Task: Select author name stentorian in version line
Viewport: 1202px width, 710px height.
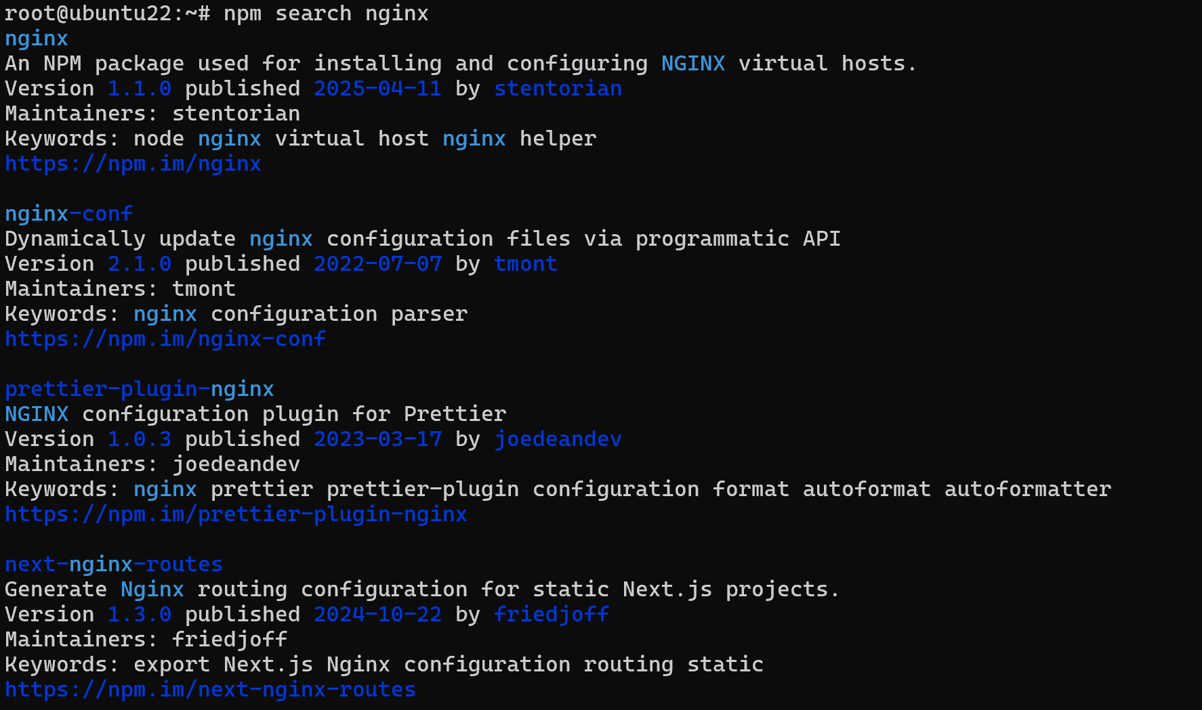Action: pos(558,89)
